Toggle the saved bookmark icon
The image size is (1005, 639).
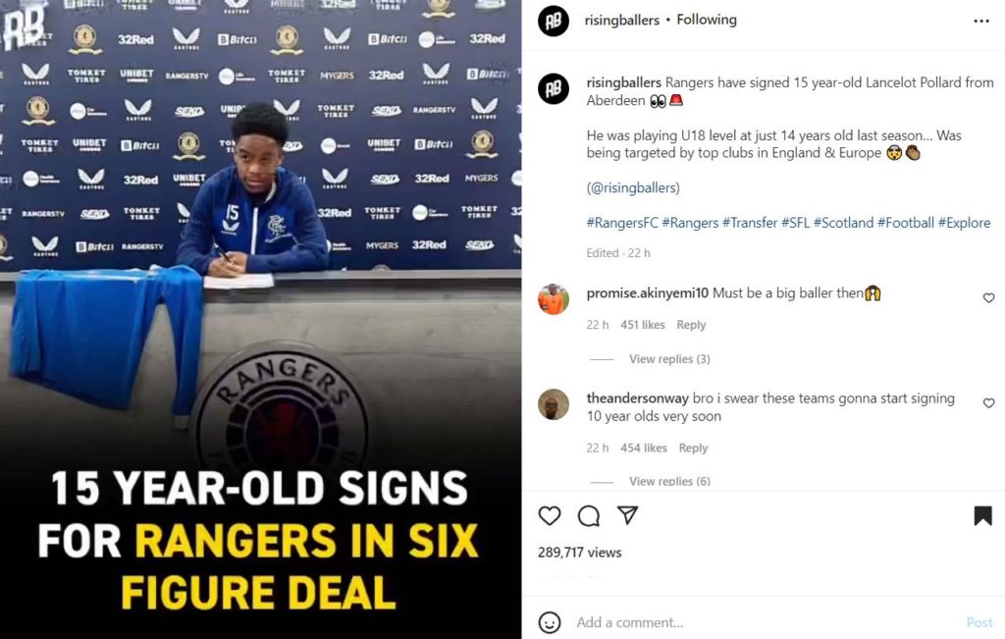pyautogui.click(x=982, y=516)
